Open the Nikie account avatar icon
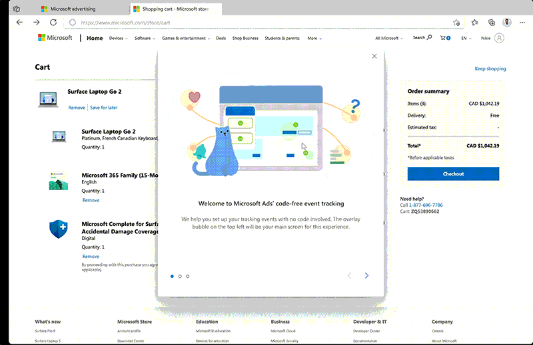The height and width of the screenshot is (345, 533). pos(499,38)
